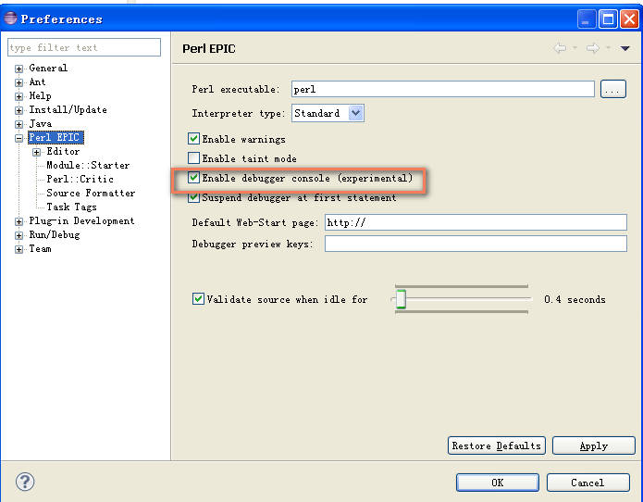The height and width of the screenshot is (502, 643).
Task: Expand the General tree node
Action: [19, 69]
